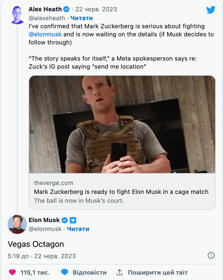Open Alex Heath's name link
Image resolution: width=223 pixels, height=280 pixels.
45,9
